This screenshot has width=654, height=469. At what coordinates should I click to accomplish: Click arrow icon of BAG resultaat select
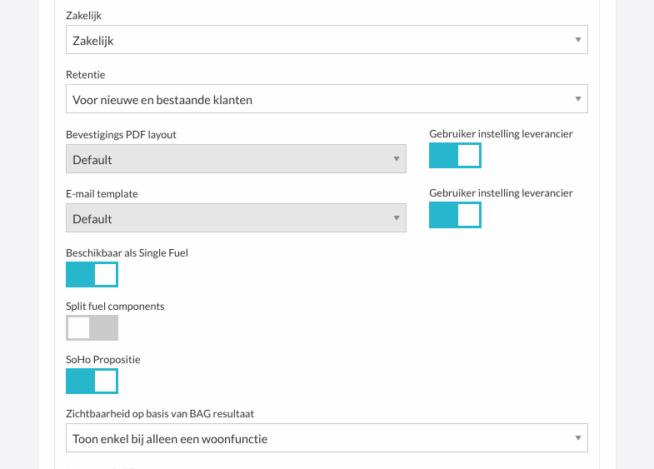578,438
